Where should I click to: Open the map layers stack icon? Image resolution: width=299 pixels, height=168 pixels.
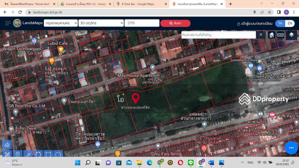tap(291, 35)
